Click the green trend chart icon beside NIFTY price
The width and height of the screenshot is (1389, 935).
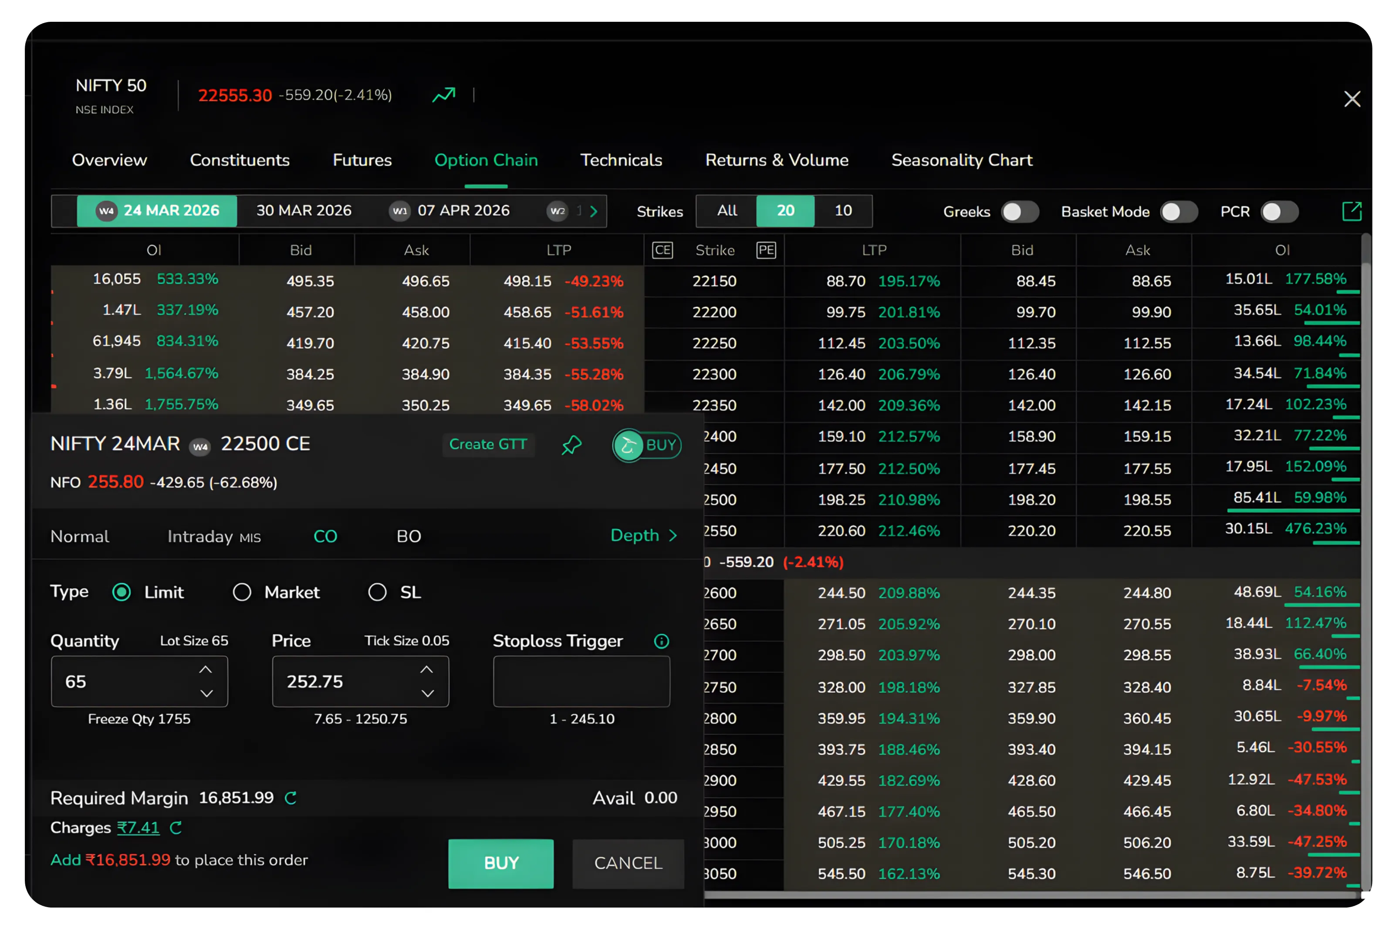443,94
